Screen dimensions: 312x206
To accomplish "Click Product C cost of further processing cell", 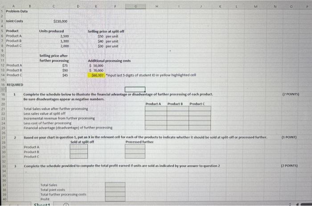I will click(x=200, y=123).
